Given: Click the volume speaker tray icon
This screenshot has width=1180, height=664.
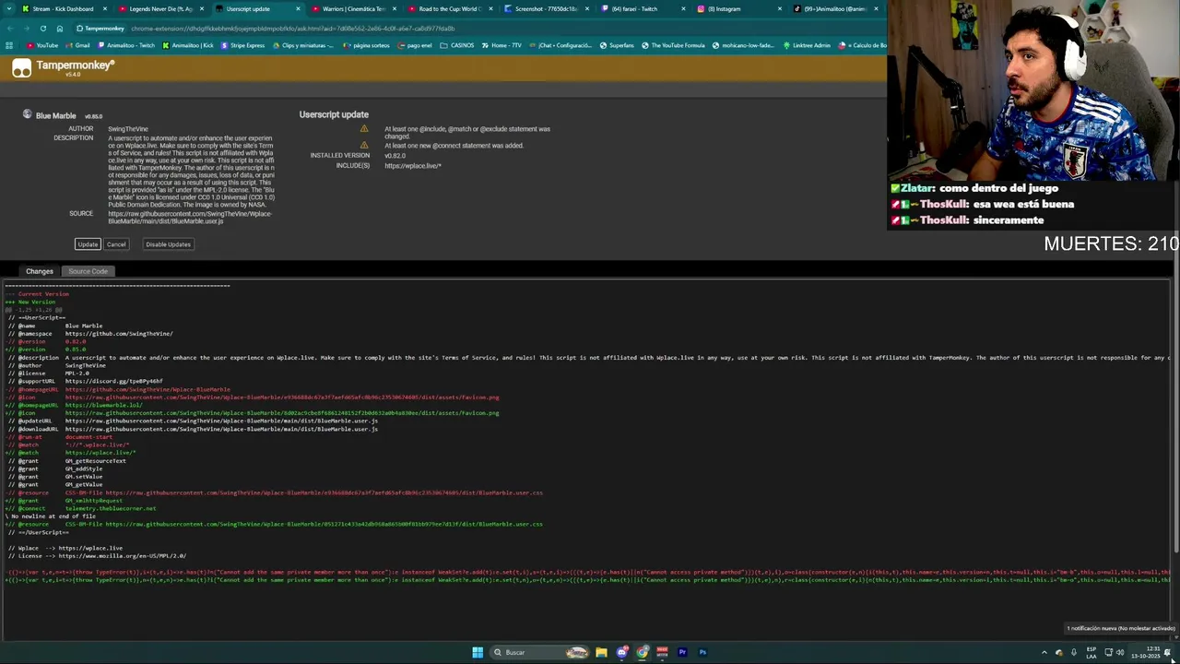Looking at the screenshot, I should tap(1120, 652).
